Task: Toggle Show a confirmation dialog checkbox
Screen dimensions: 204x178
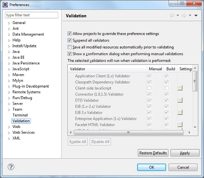Action: click(69, 54)
